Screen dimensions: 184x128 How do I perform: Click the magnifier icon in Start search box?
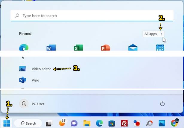[17, 16]
